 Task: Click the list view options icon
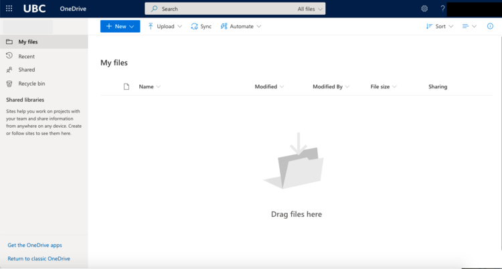pos(465,26)
